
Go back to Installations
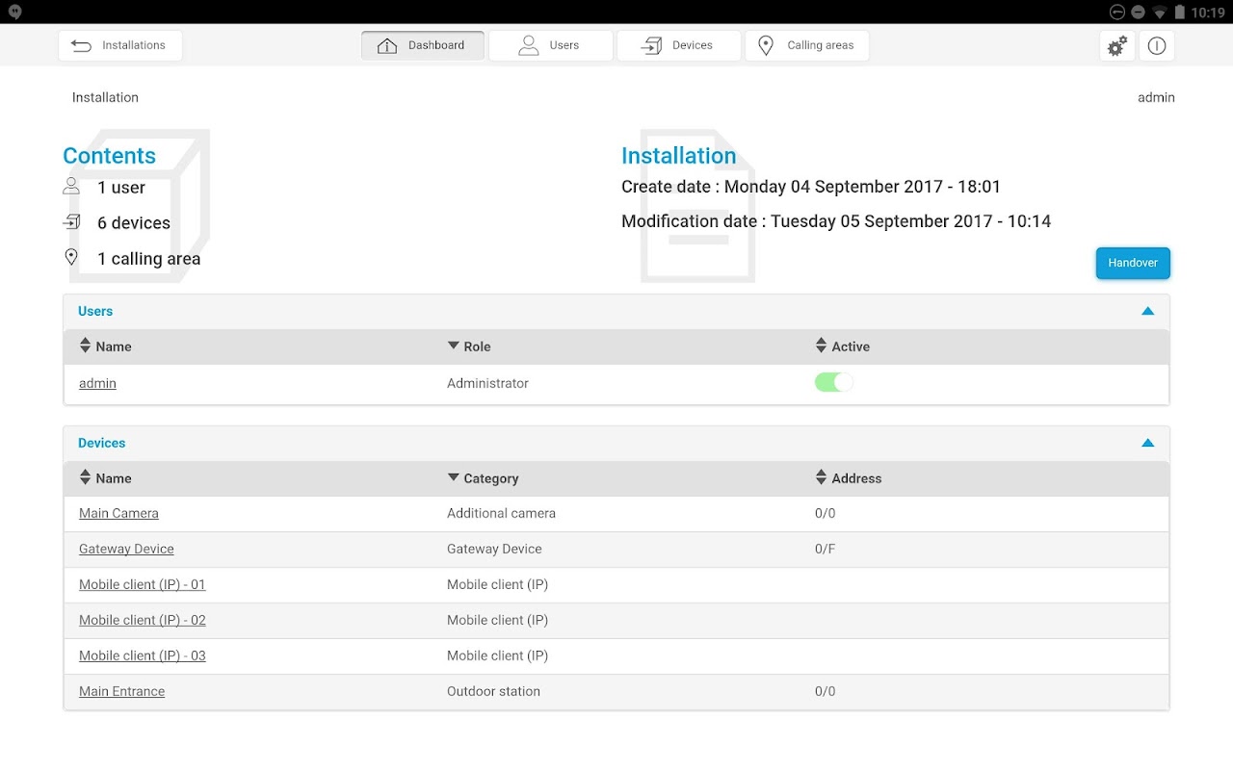click(x=120, y=45)
